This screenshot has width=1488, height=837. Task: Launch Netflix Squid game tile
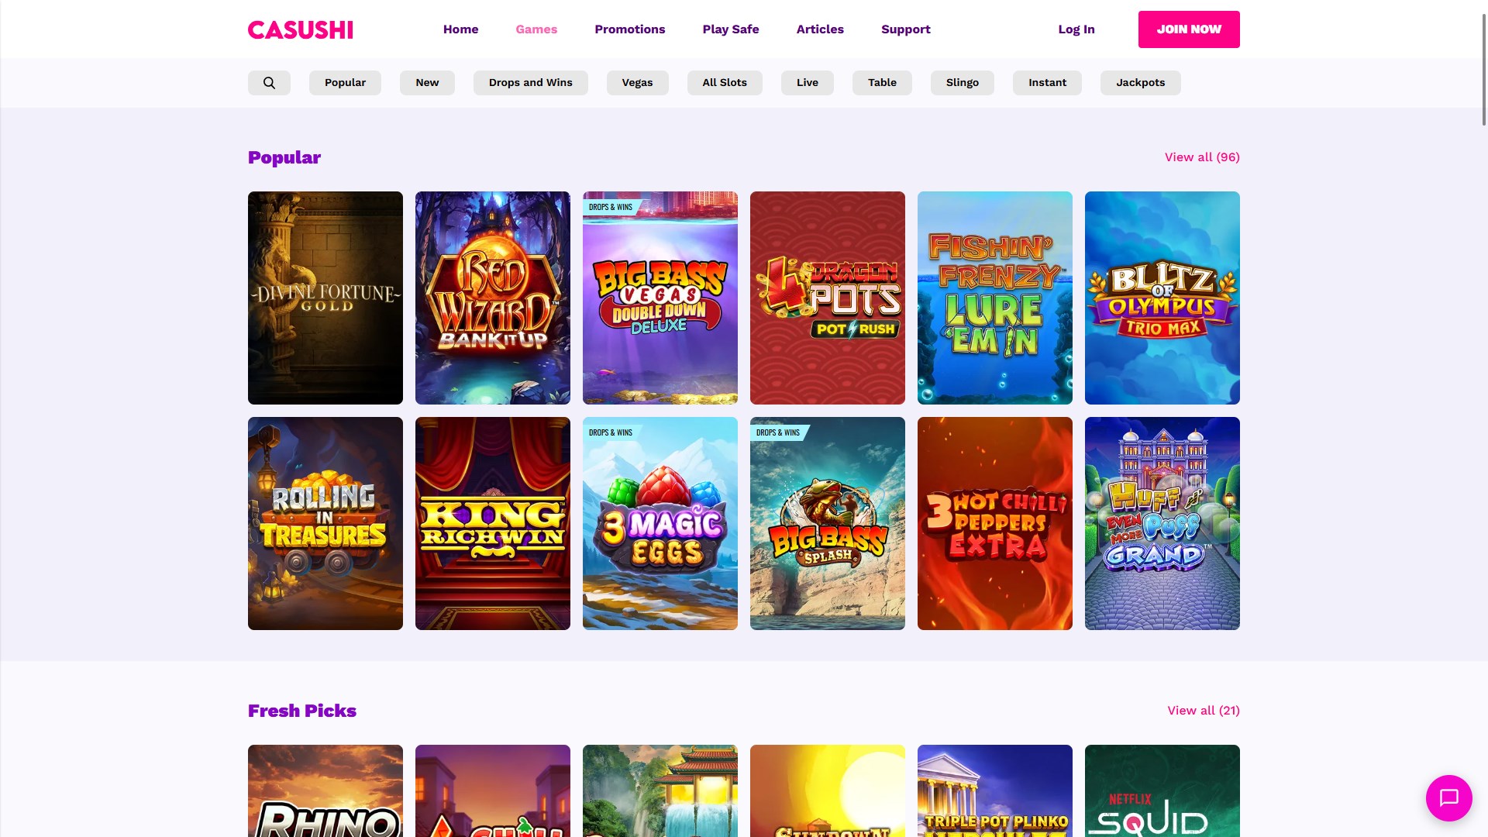1162,790
